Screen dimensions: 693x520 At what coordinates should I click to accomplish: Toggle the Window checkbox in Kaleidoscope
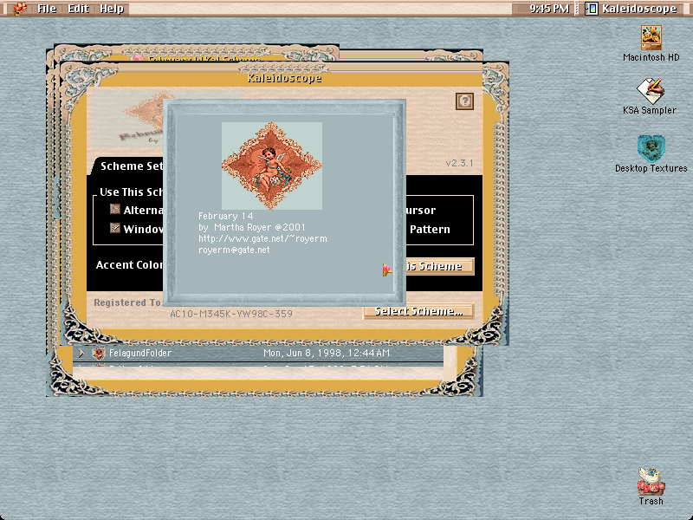click(115, 228)
